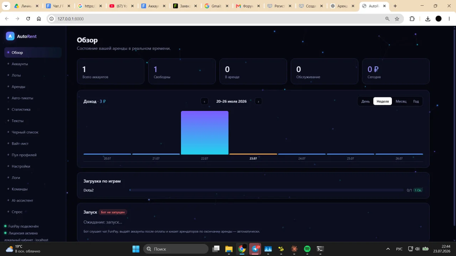Image resolution: width=456 pixels, height=256 pixels.
Task: Click the Свободны stat card
Action: point(182,71)
